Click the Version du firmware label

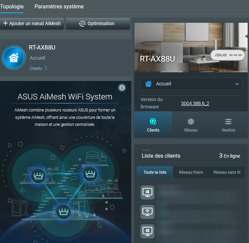tap(151, 103)
